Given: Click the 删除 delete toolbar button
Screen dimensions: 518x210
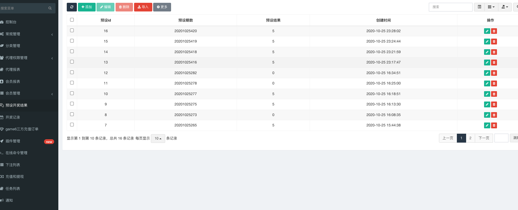Looking at the screenshot, I should pyautogui.click(x=124, y=7).
